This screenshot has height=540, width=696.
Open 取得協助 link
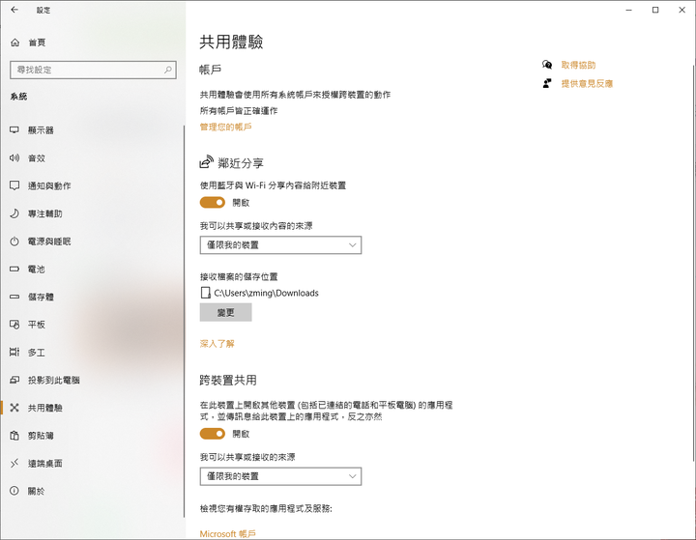(x=578, y=66)
